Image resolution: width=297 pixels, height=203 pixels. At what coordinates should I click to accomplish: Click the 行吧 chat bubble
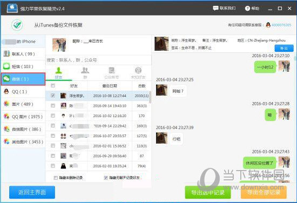point(177,139)
